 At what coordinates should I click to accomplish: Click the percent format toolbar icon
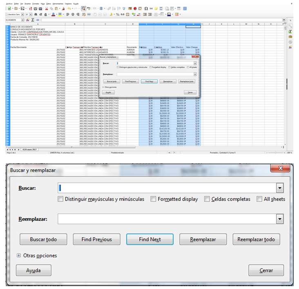click(117, 14)
